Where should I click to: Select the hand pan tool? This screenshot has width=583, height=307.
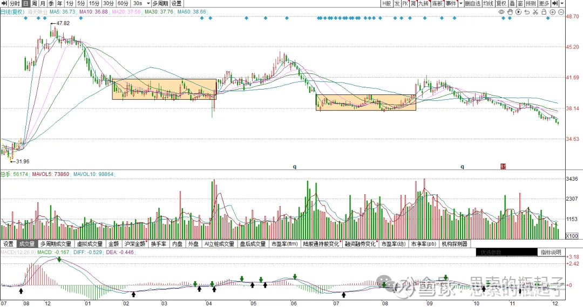[510, 12]
